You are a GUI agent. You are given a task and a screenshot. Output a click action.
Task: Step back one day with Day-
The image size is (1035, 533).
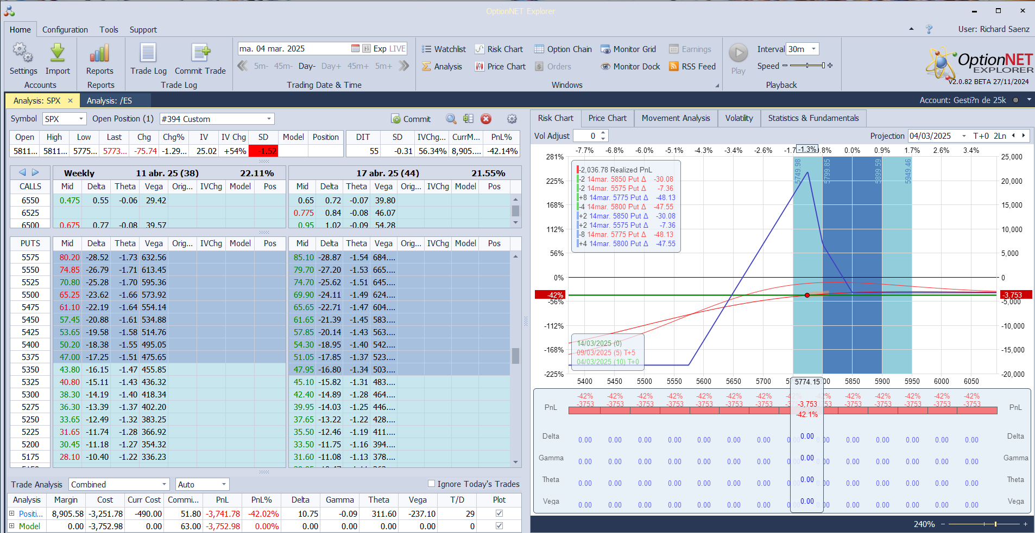[307, 66]
